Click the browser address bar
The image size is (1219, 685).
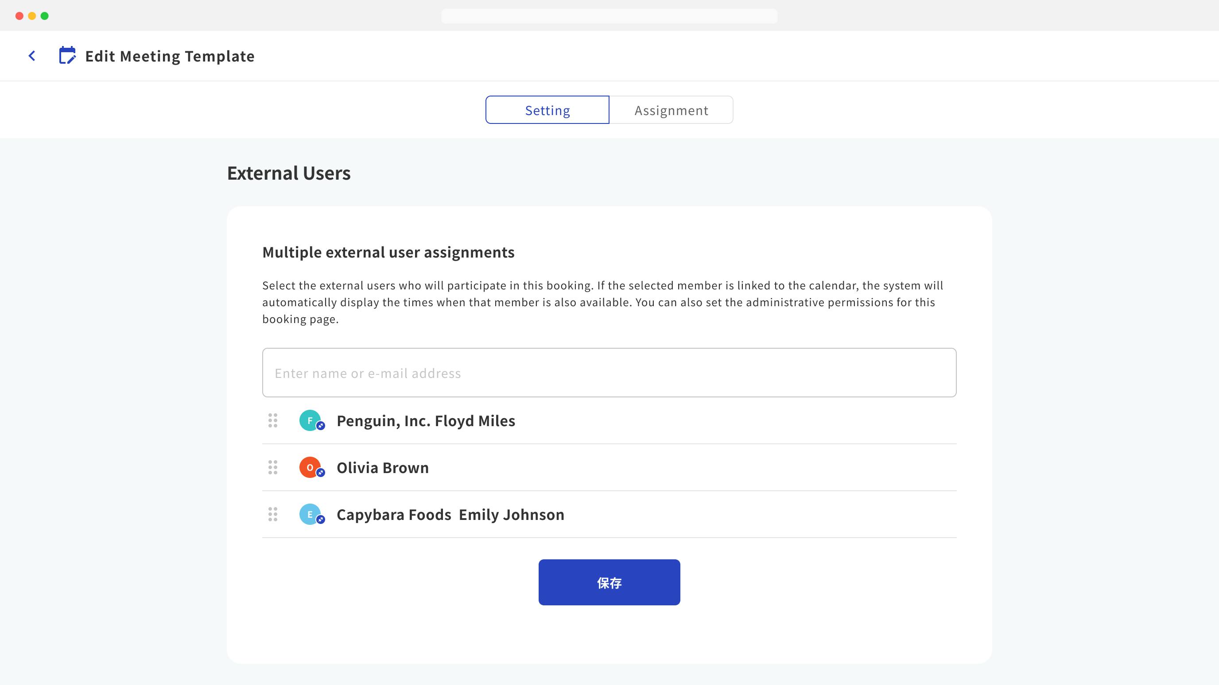[609, 16]
